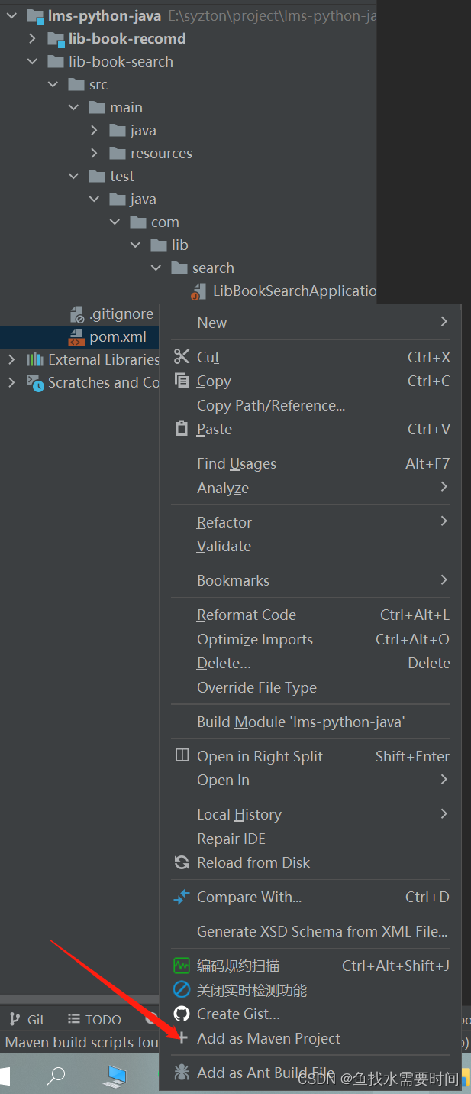Select Generate XSD Schema from XML File...
The image size is (471, 1094).
(x=311, y=931)
